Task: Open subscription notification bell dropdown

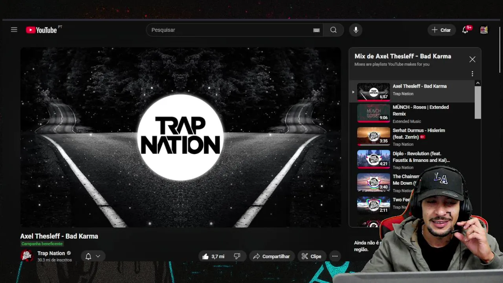Action: [x=93, y=256]
